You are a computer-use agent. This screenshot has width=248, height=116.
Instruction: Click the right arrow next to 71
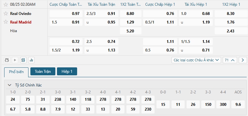click(243, 60)
